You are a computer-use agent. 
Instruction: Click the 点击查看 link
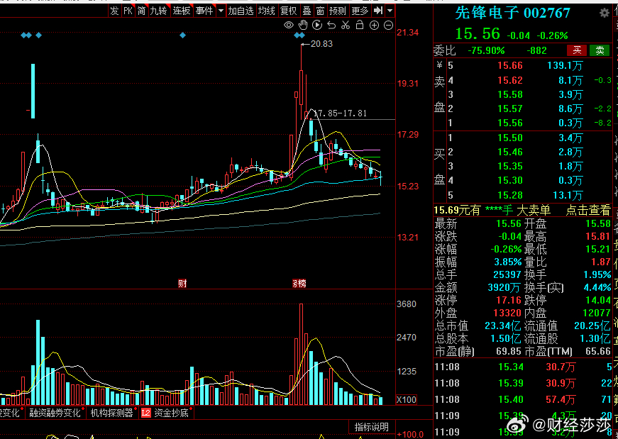coord(587,210)
